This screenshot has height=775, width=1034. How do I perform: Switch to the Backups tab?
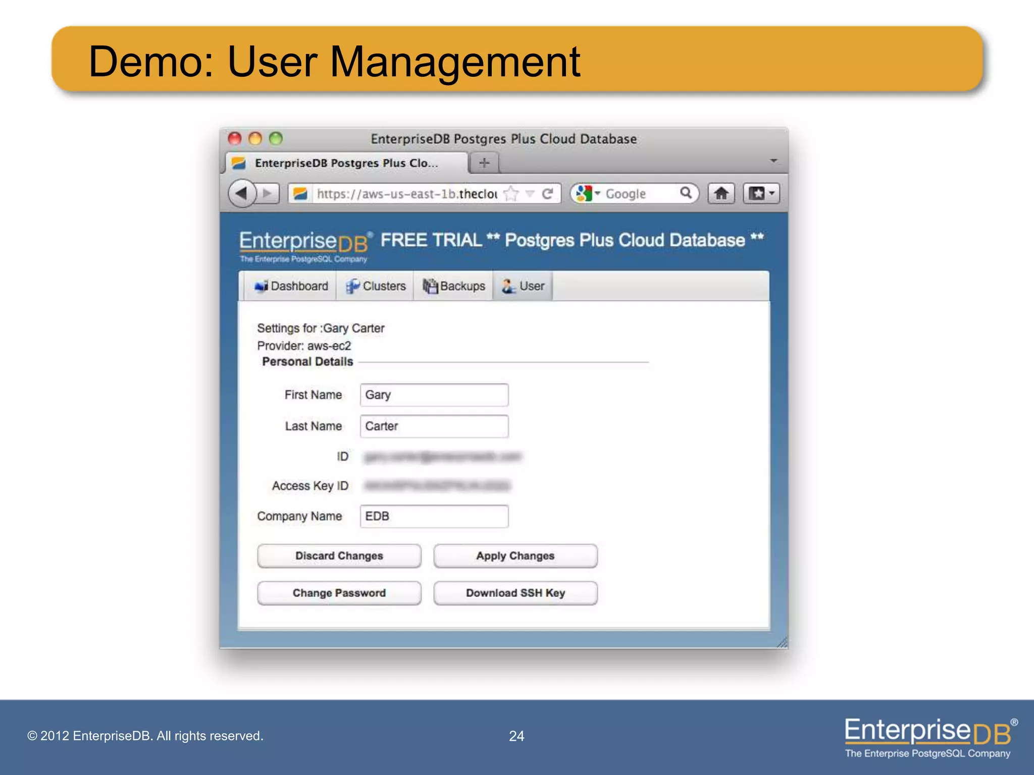click(453, 286)
